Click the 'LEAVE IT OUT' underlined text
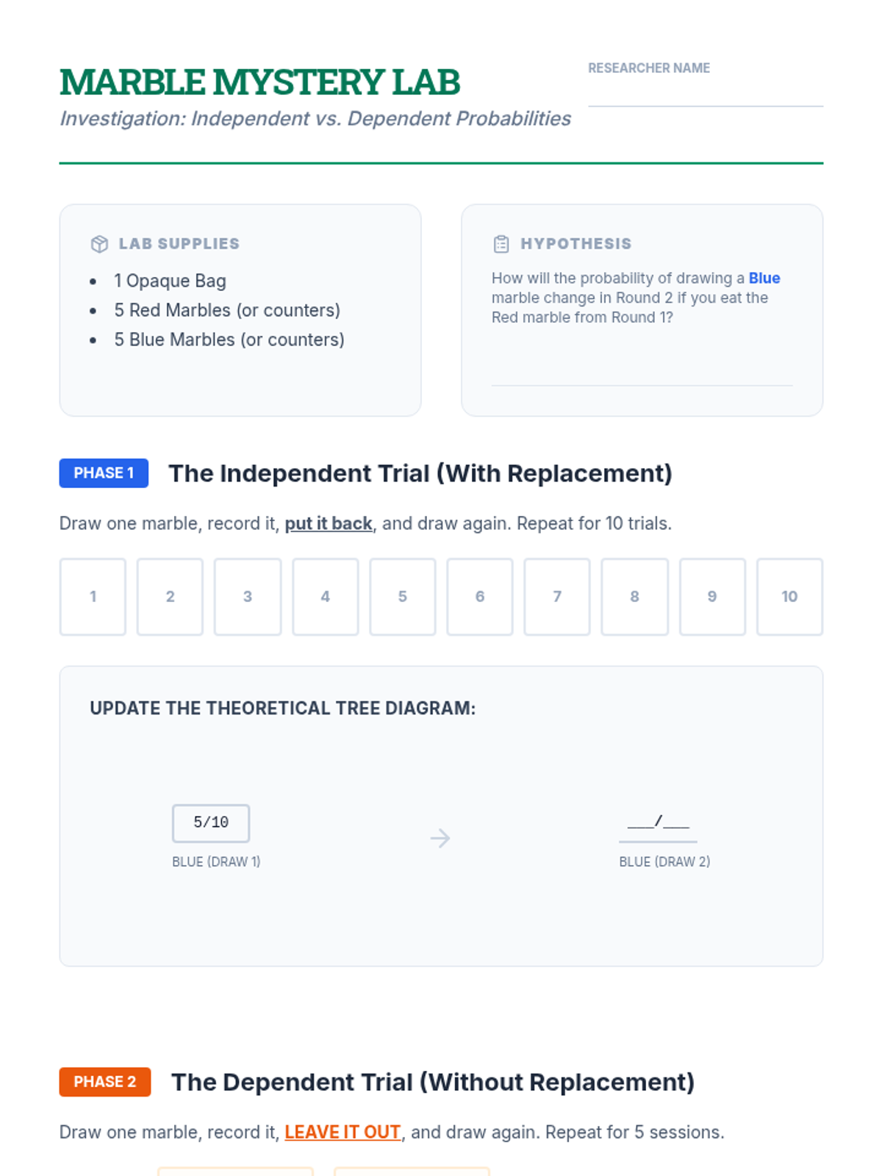882x1176 pixels. click(x=343, y=1132)
